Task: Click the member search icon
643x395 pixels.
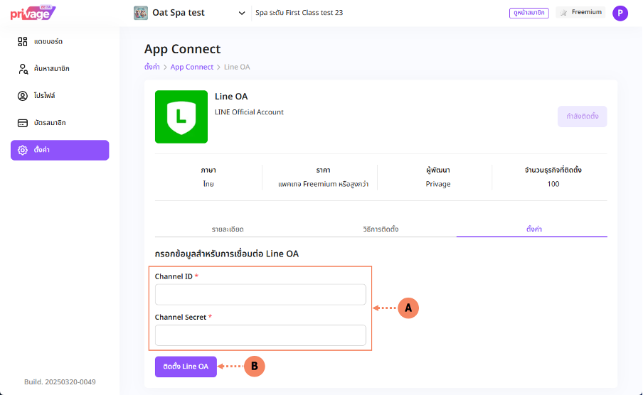Action: (23, 69)
